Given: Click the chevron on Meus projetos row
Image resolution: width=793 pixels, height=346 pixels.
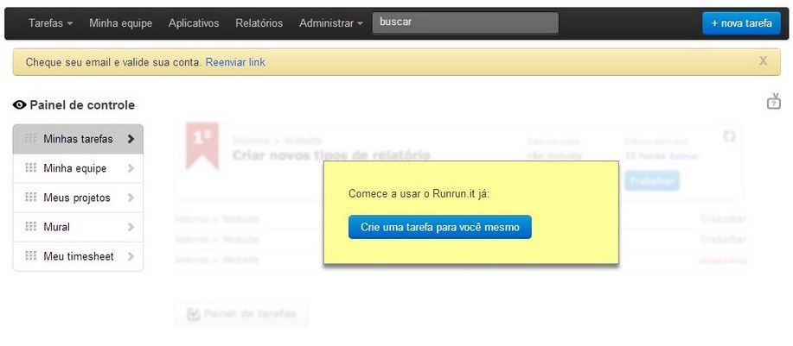Looking at the screenshot, I should [x=131, y=198].
